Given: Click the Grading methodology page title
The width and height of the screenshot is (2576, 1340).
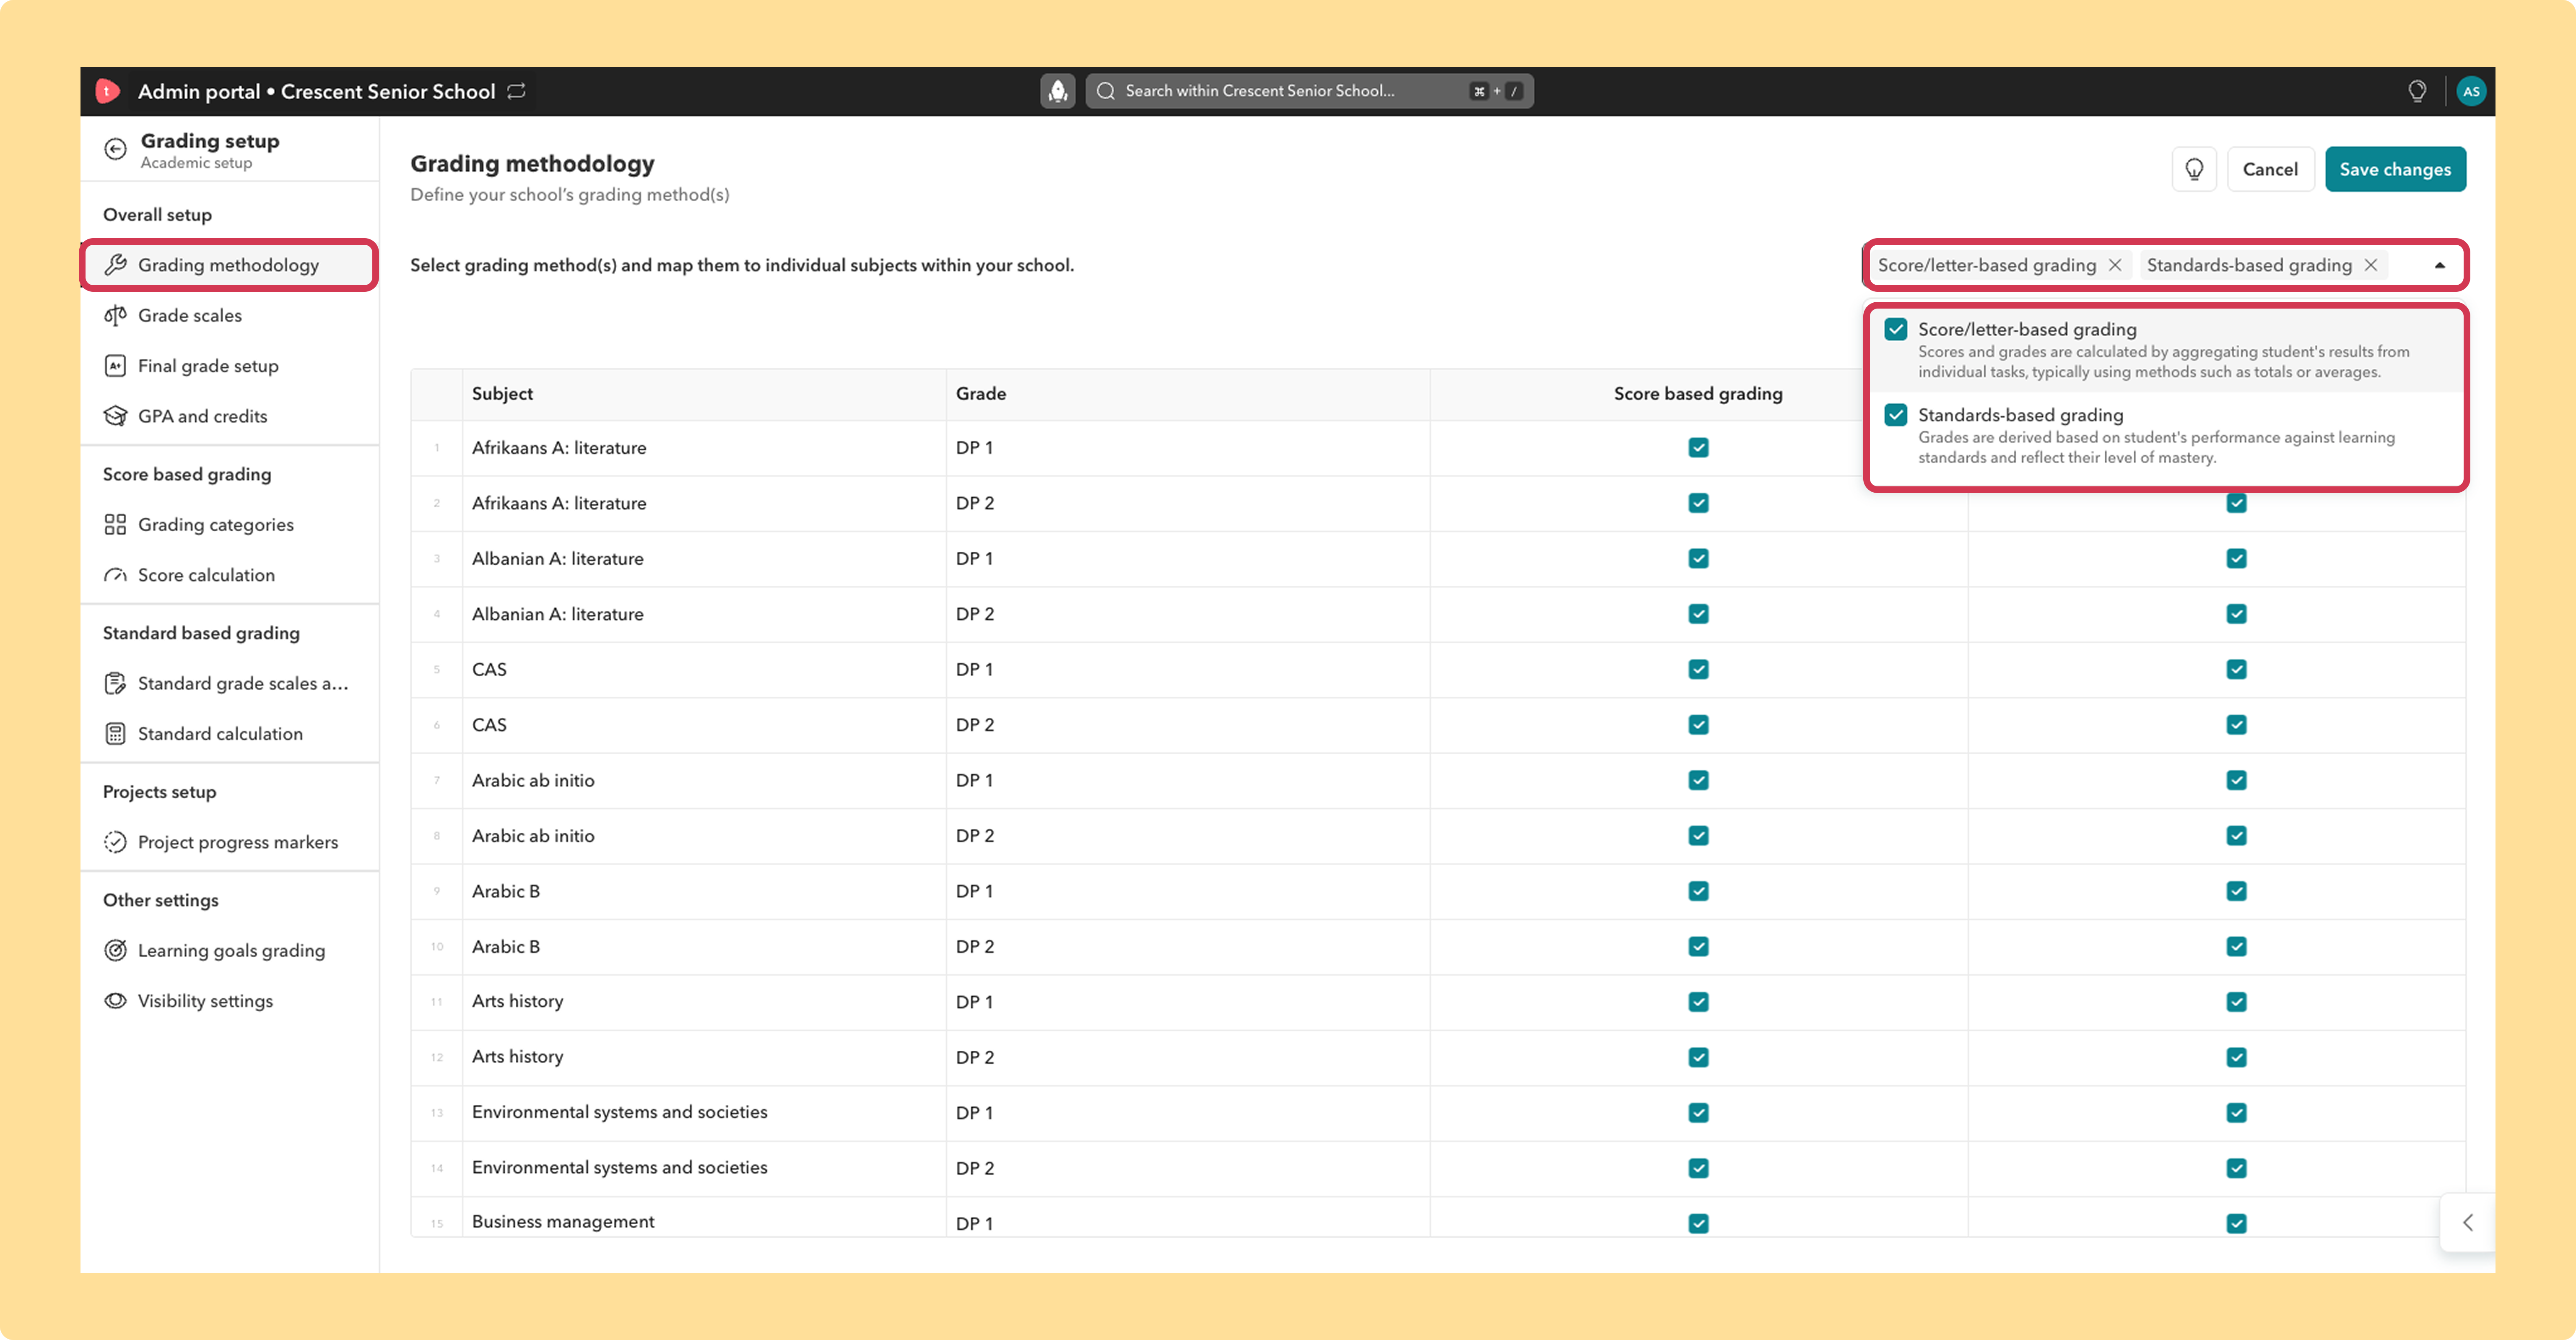Looking at the screenshot, I should click(x=532, y=164).
